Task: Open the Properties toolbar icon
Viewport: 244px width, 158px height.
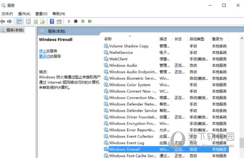Action: pyautogui.click(x=28, y=21)
